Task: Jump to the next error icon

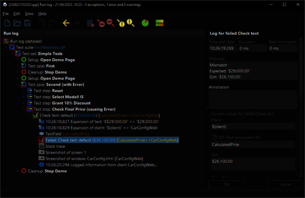Action: click(111, 23)
